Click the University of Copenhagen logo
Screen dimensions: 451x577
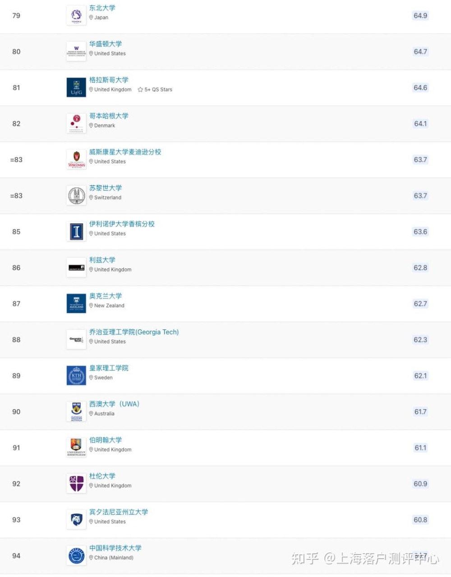click(x=76, y=124)
